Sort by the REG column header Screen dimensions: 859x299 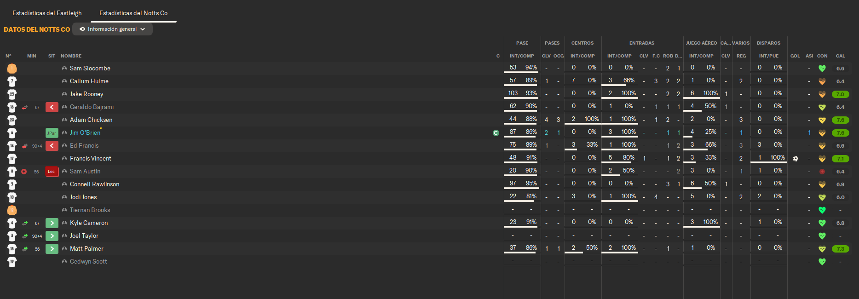pyautogui.click(x=741, y=56)
